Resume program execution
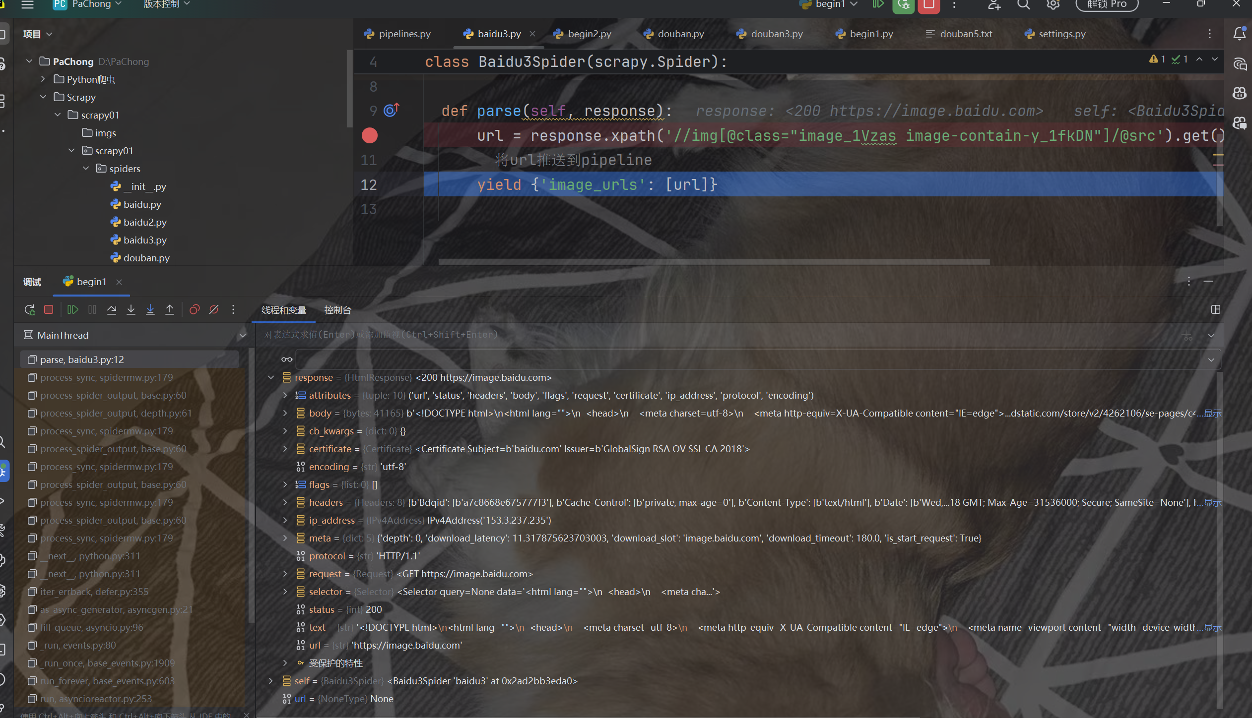 pos(72,310)
